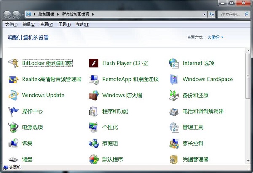
Task: Open the 家长控制 link
Action: 193,143
